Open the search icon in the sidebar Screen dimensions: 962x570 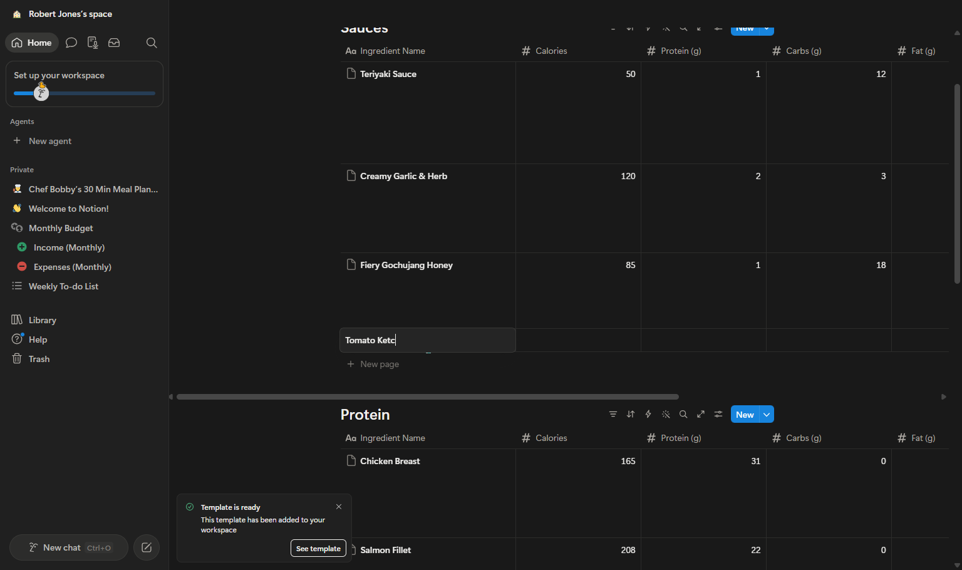pos(152,43)
